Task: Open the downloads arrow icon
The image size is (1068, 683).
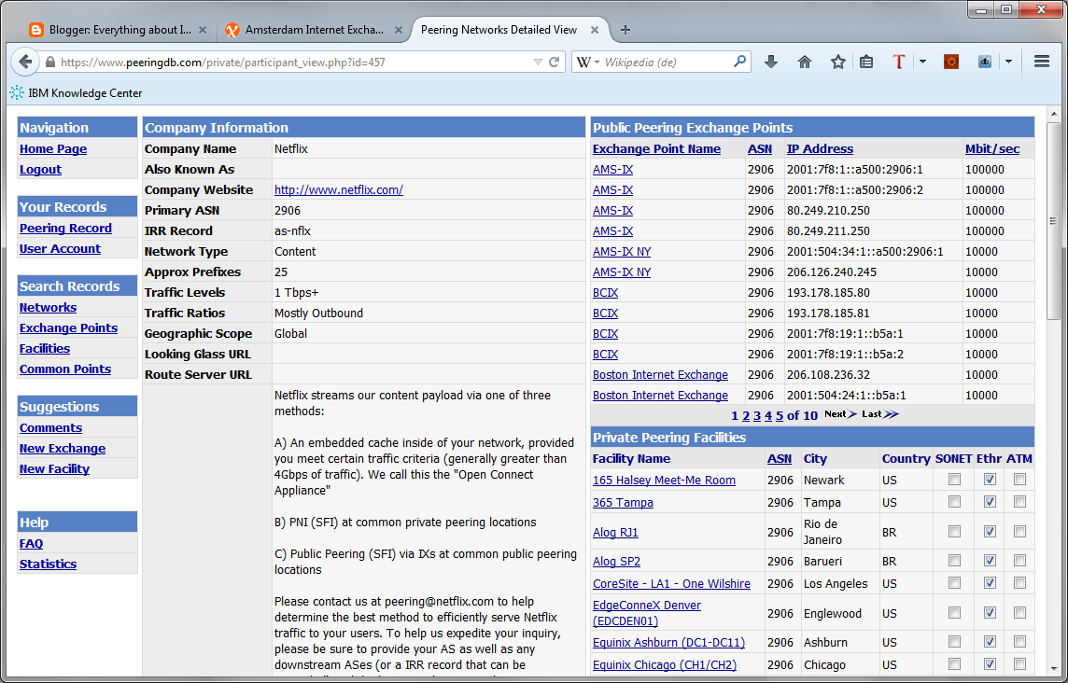Action: point(771,63)
